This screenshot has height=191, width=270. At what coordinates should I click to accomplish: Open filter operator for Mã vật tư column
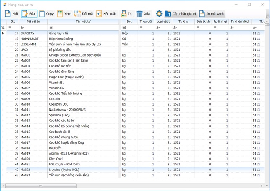coord(23,27)
